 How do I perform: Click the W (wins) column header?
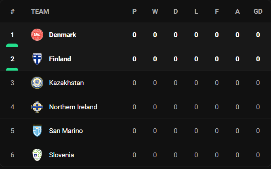[x=155, y=11]
